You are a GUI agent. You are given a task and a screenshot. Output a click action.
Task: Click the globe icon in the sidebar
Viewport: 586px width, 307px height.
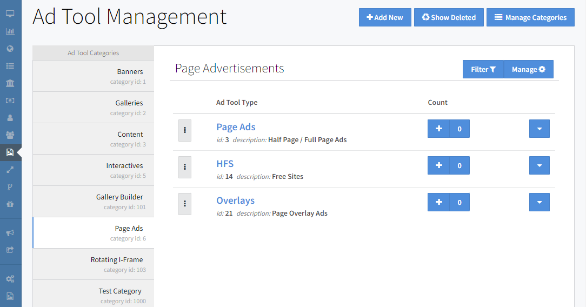[10, 49]
